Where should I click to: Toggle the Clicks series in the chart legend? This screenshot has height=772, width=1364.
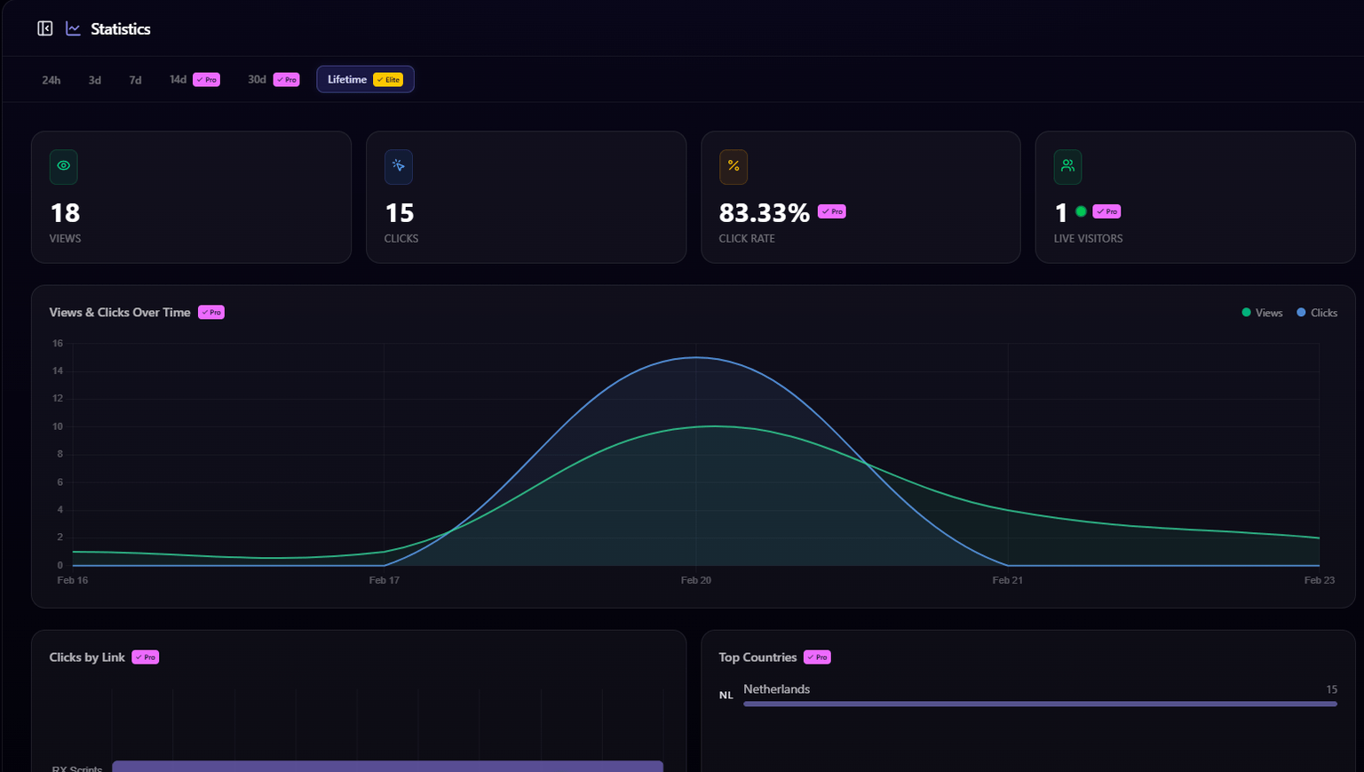(x=1317, y=313)
